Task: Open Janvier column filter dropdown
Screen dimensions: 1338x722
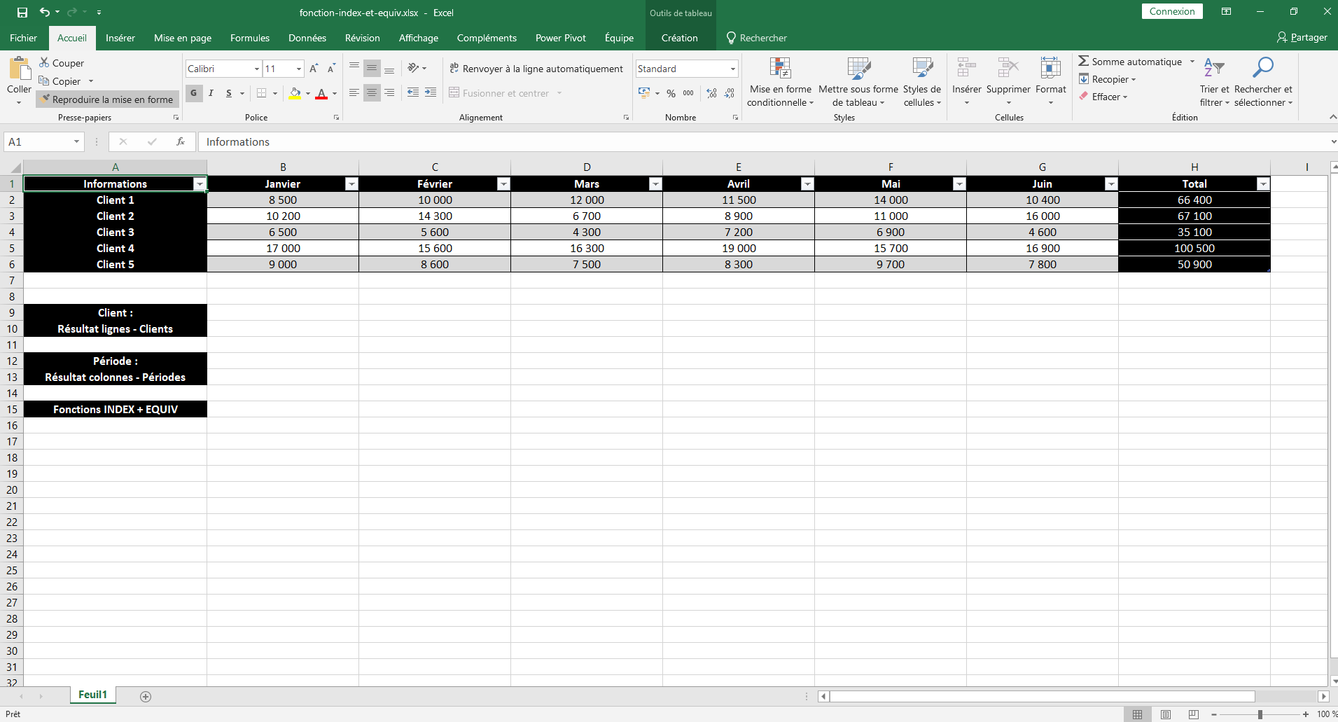Action: coord(351,184)
